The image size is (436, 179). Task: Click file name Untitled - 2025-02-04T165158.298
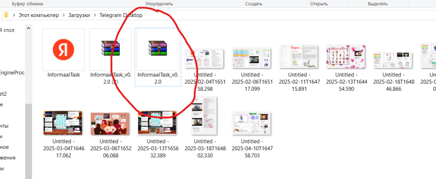[205, 82]
